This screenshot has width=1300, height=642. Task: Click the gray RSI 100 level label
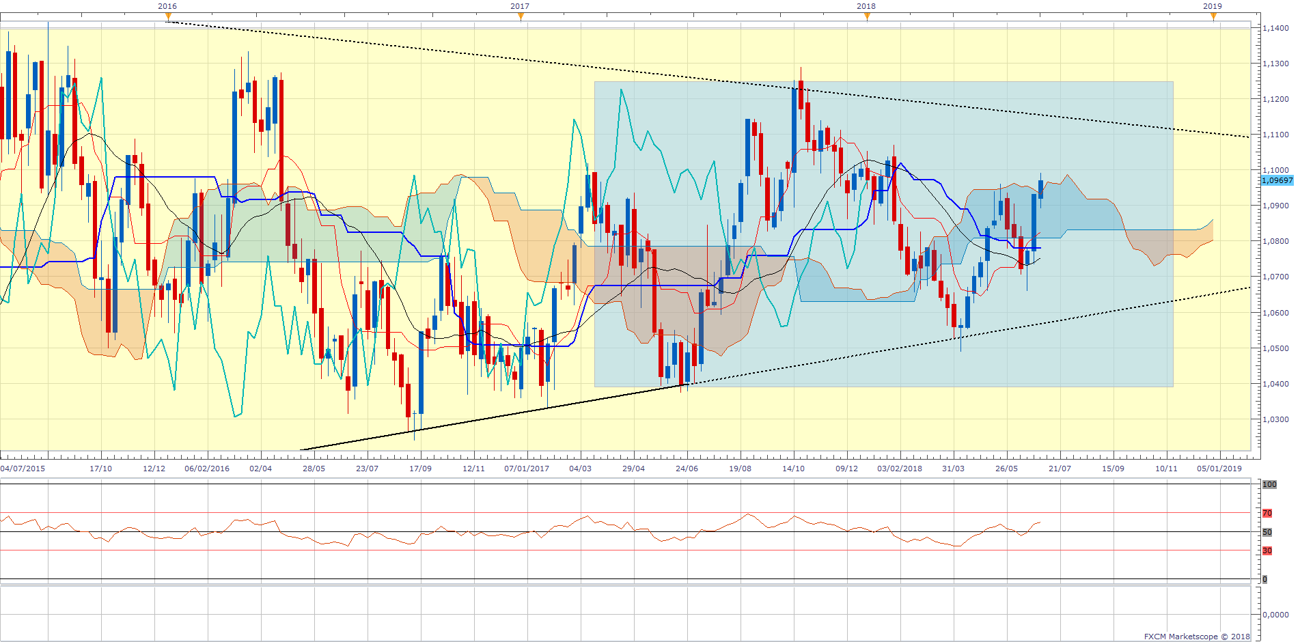point(1269,484)
